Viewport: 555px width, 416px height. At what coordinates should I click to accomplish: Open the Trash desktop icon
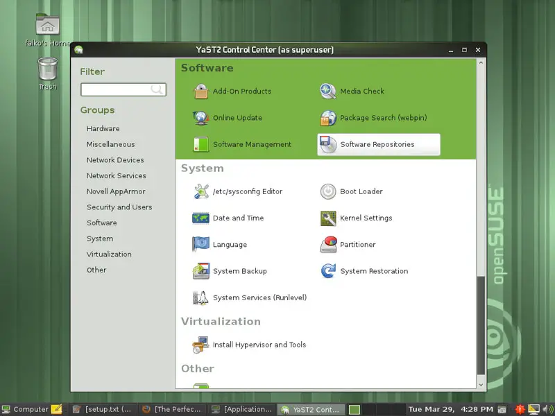pyautogui.click(x=47, y=69)
